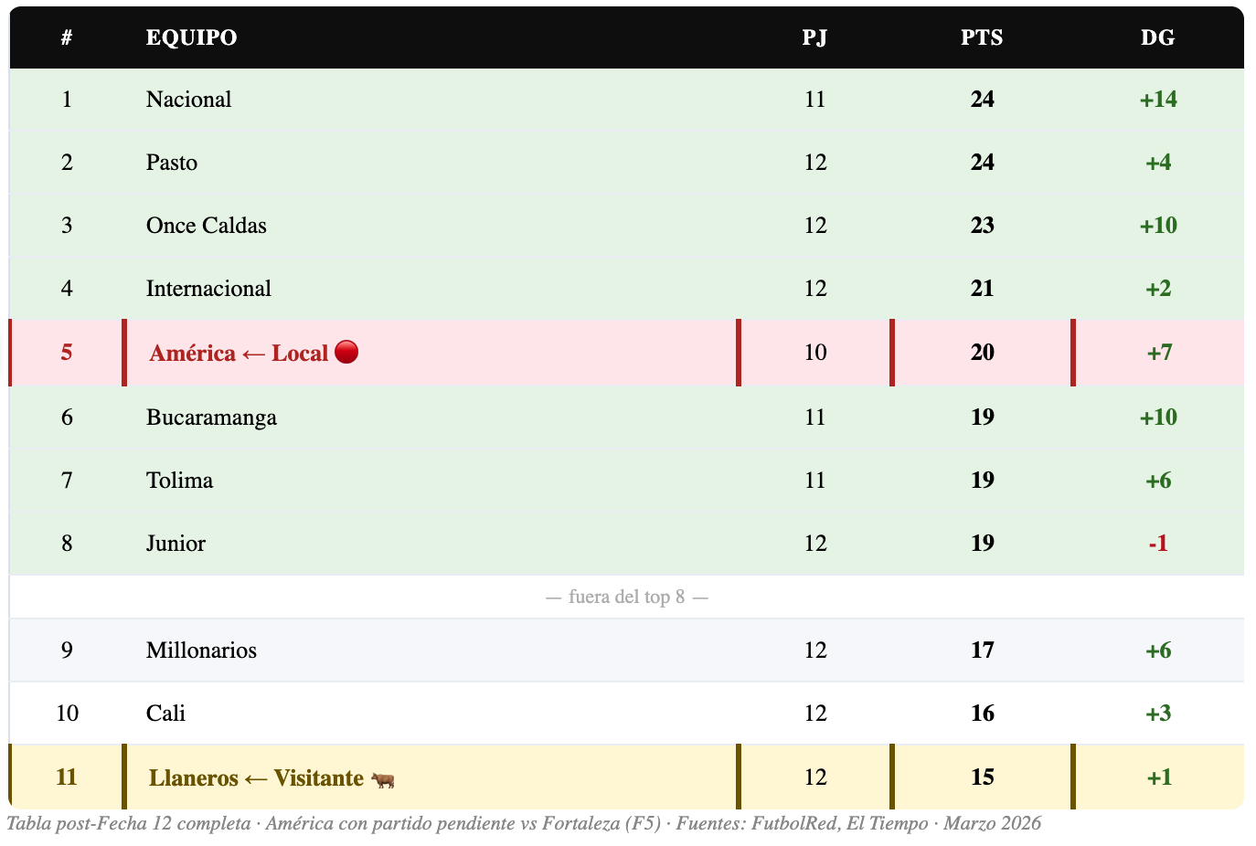
Task: Click the PTS column header
Action: 982,37
